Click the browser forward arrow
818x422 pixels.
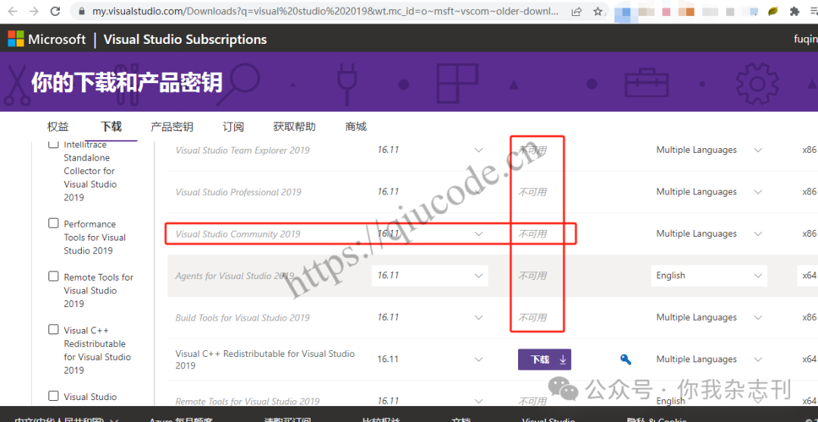point(34,11)
